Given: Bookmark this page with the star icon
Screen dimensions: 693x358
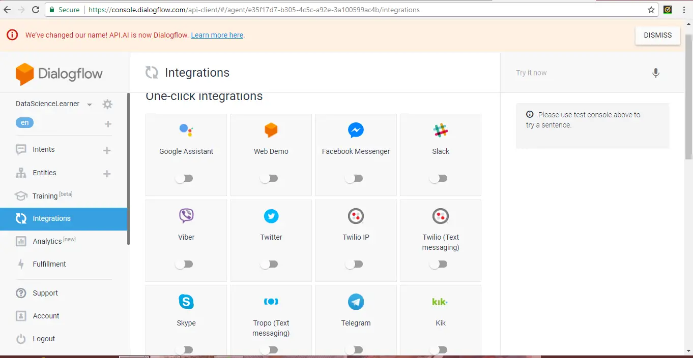Looking at the screenshot, I should 651,10.
